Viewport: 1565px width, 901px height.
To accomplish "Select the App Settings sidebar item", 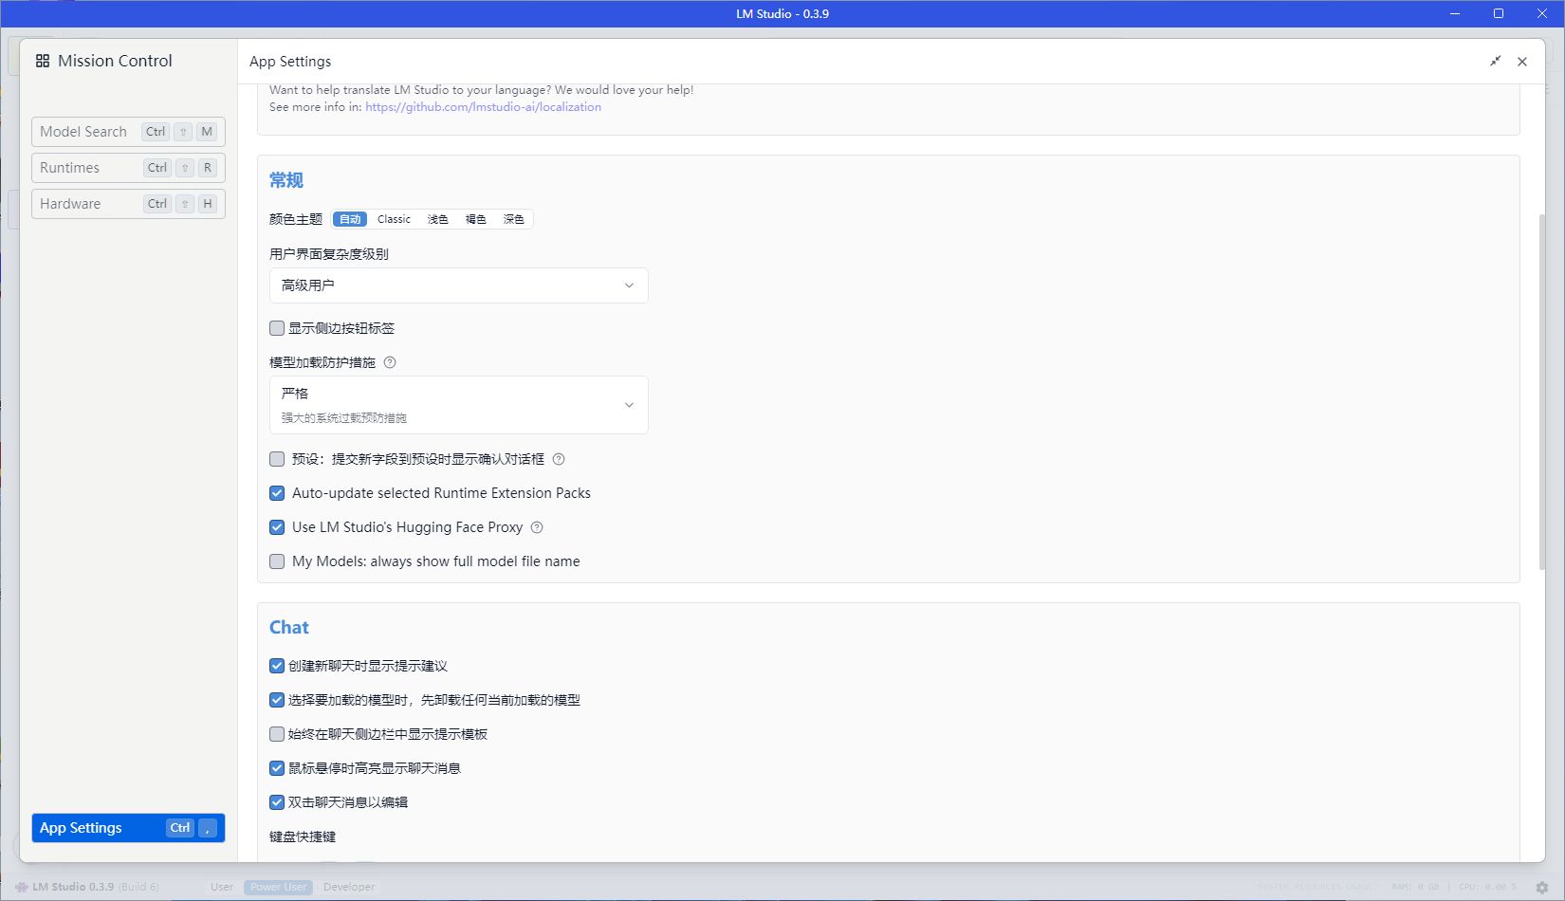I will pyautogui.click(x=128, y=828).
